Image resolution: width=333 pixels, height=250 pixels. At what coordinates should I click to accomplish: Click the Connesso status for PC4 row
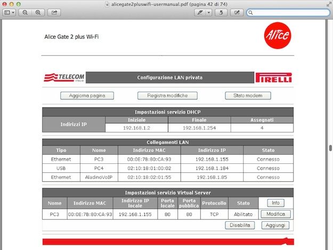[x=268, y=169]
